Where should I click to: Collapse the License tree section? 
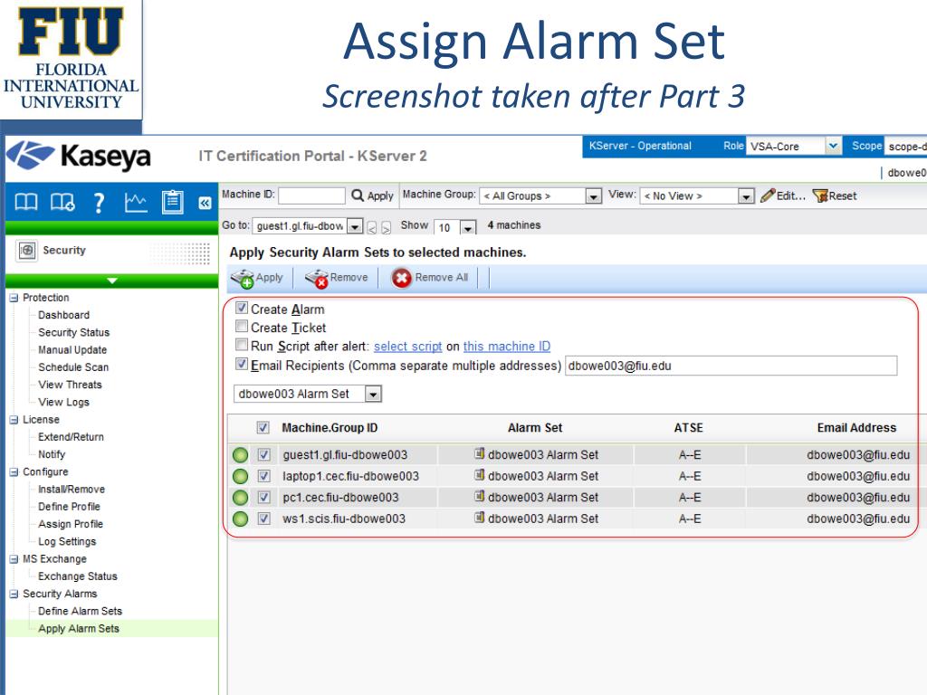[x=14, y=420]
